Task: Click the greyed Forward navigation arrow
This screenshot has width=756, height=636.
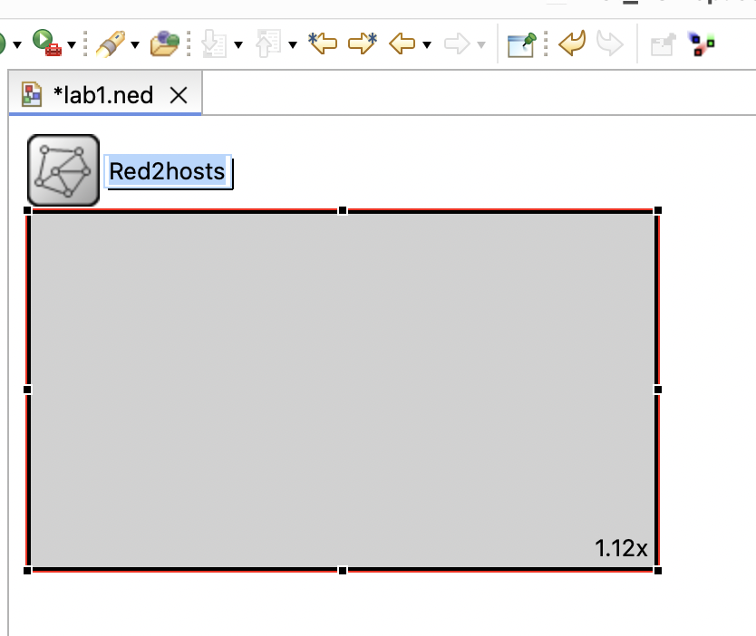Action: pos(457,43)
